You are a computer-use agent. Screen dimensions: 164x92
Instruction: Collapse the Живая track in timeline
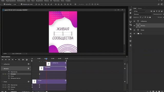[x=2, y=82]
